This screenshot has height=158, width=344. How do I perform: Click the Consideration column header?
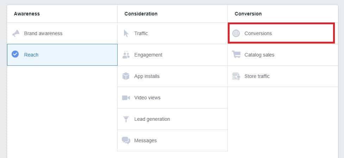point(141,14)
